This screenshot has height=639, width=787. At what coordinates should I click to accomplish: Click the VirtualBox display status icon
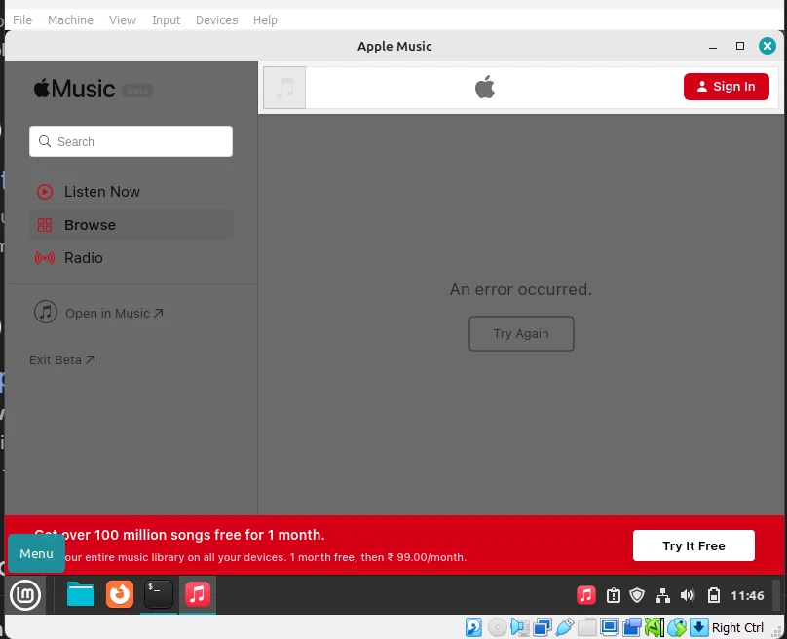click(x=610, y=627)
